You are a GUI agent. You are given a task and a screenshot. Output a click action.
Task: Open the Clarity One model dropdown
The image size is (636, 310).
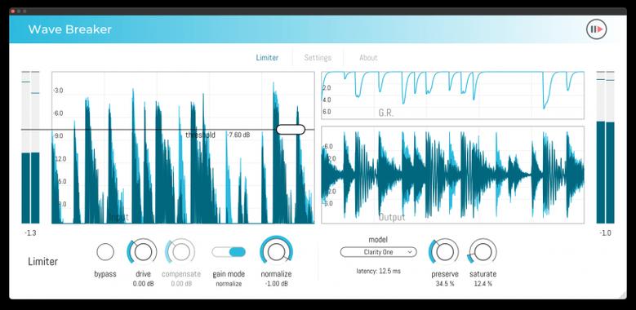click(379, 251)
